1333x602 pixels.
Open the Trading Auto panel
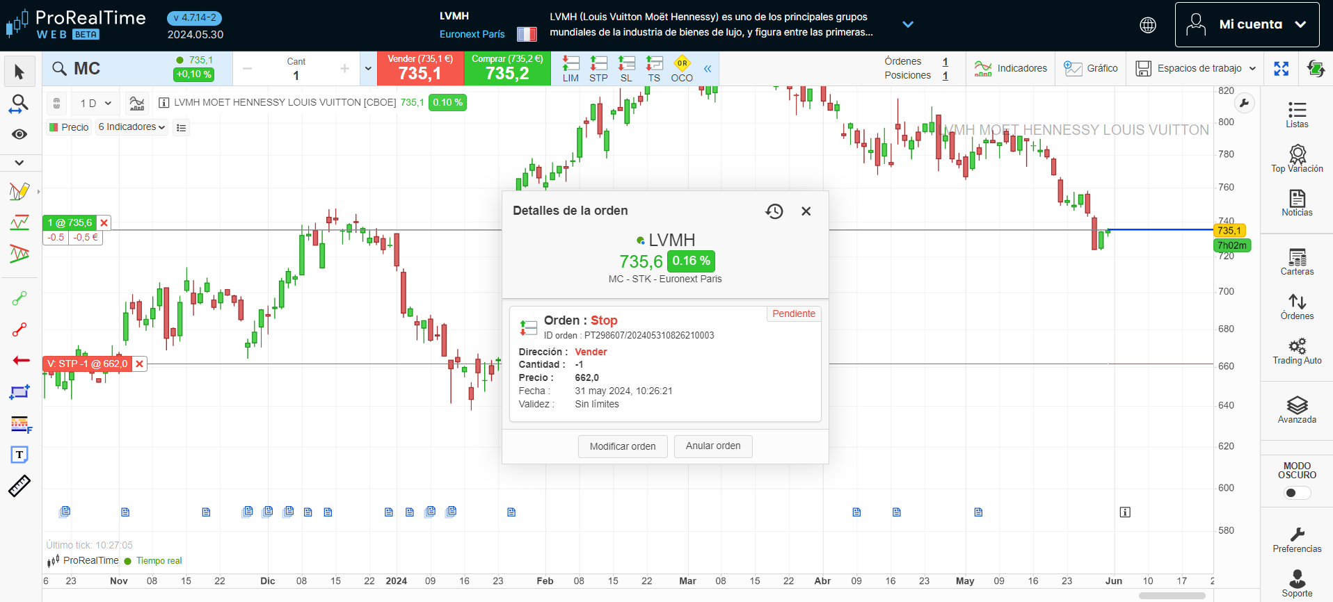pos(1297,351)
